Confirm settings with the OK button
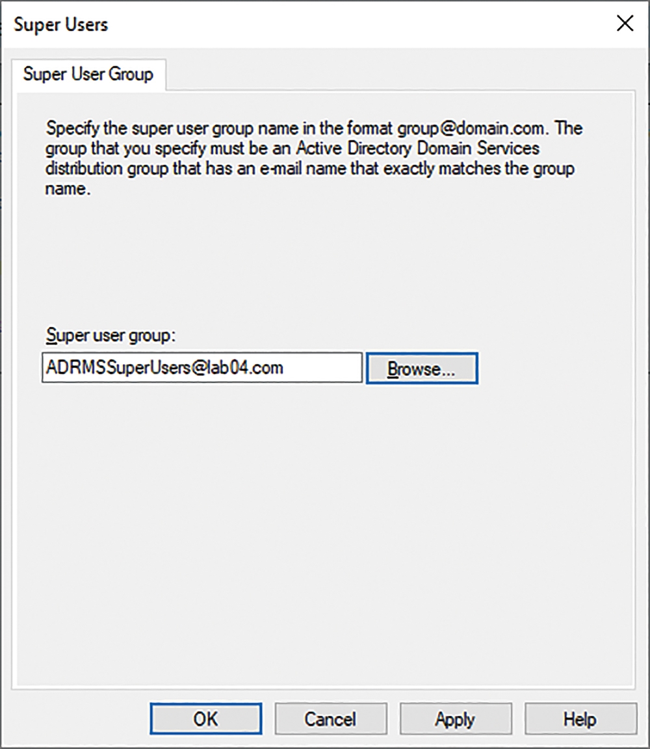This screenshot has width=650, height=749. [x=206, y=718]
